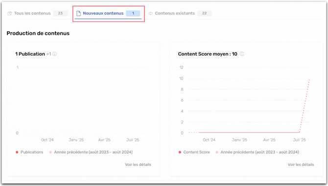
Task: Click the 22 count badge
Action: click(204, 13)
